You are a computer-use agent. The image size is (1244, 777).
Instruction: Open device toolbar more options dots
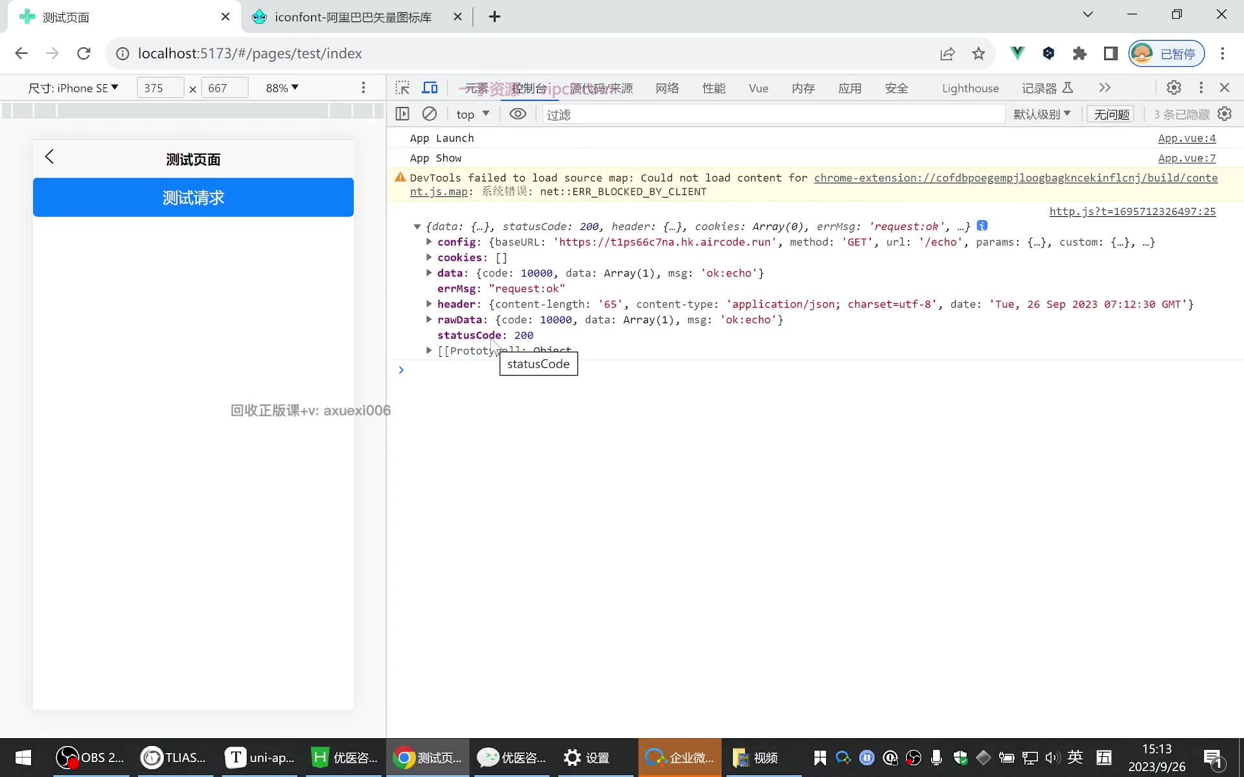[x=363, y=87]
